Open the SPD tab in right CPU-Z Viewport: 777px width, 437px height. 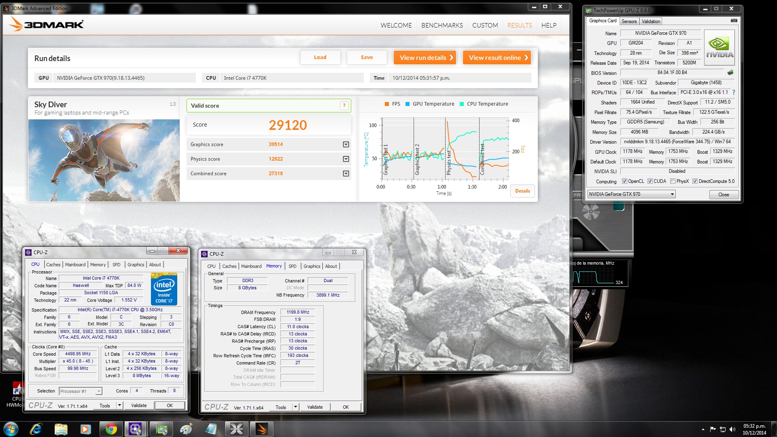tap(292, 266)
